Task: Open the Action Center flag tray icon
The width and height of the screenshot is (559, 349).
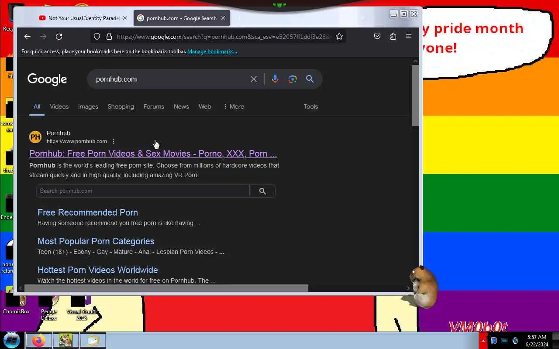Action: (493, 341)
